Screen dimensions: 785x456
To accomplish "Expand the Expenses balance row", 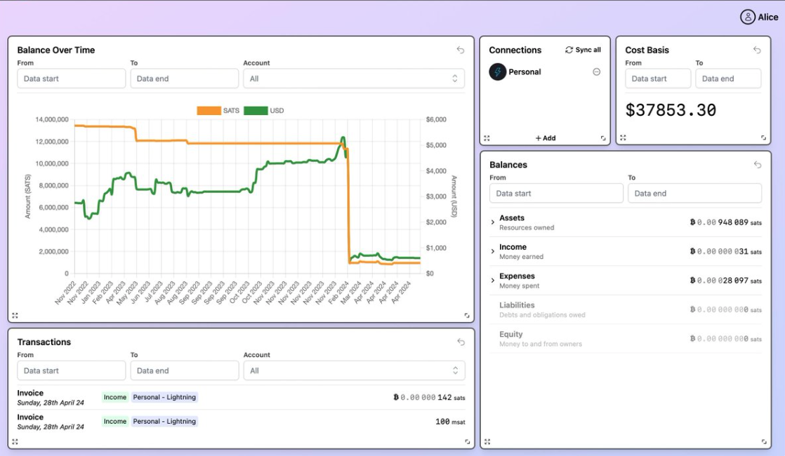I will point(493,281).
